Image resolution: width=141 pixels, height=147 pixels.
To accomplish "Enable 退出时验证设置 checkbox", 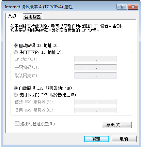I will click(17, 123).
